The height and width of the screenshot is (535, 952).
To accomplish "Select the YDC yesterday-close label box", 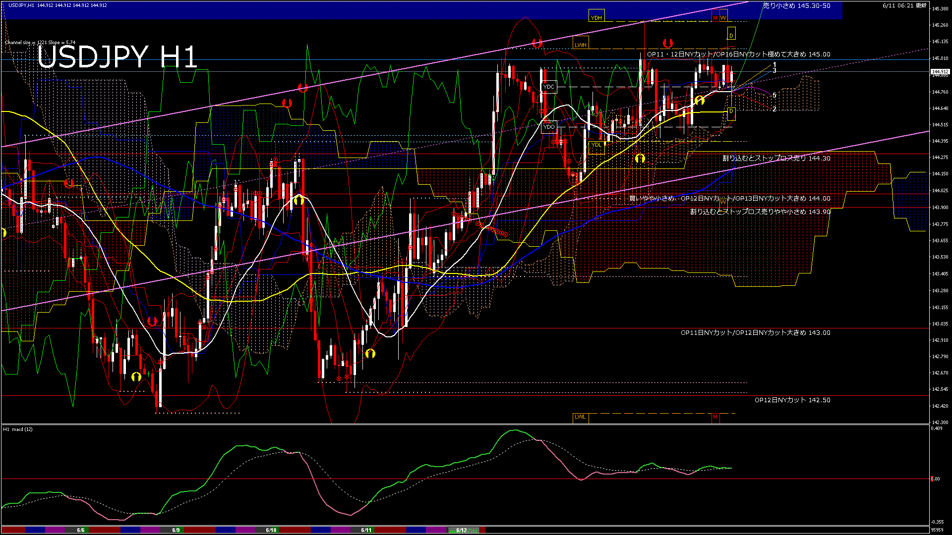I will tap(549, 87).
